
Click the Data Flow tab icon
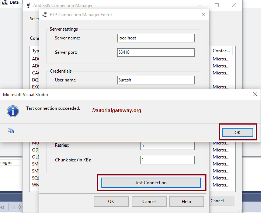[x=5, y=3]
